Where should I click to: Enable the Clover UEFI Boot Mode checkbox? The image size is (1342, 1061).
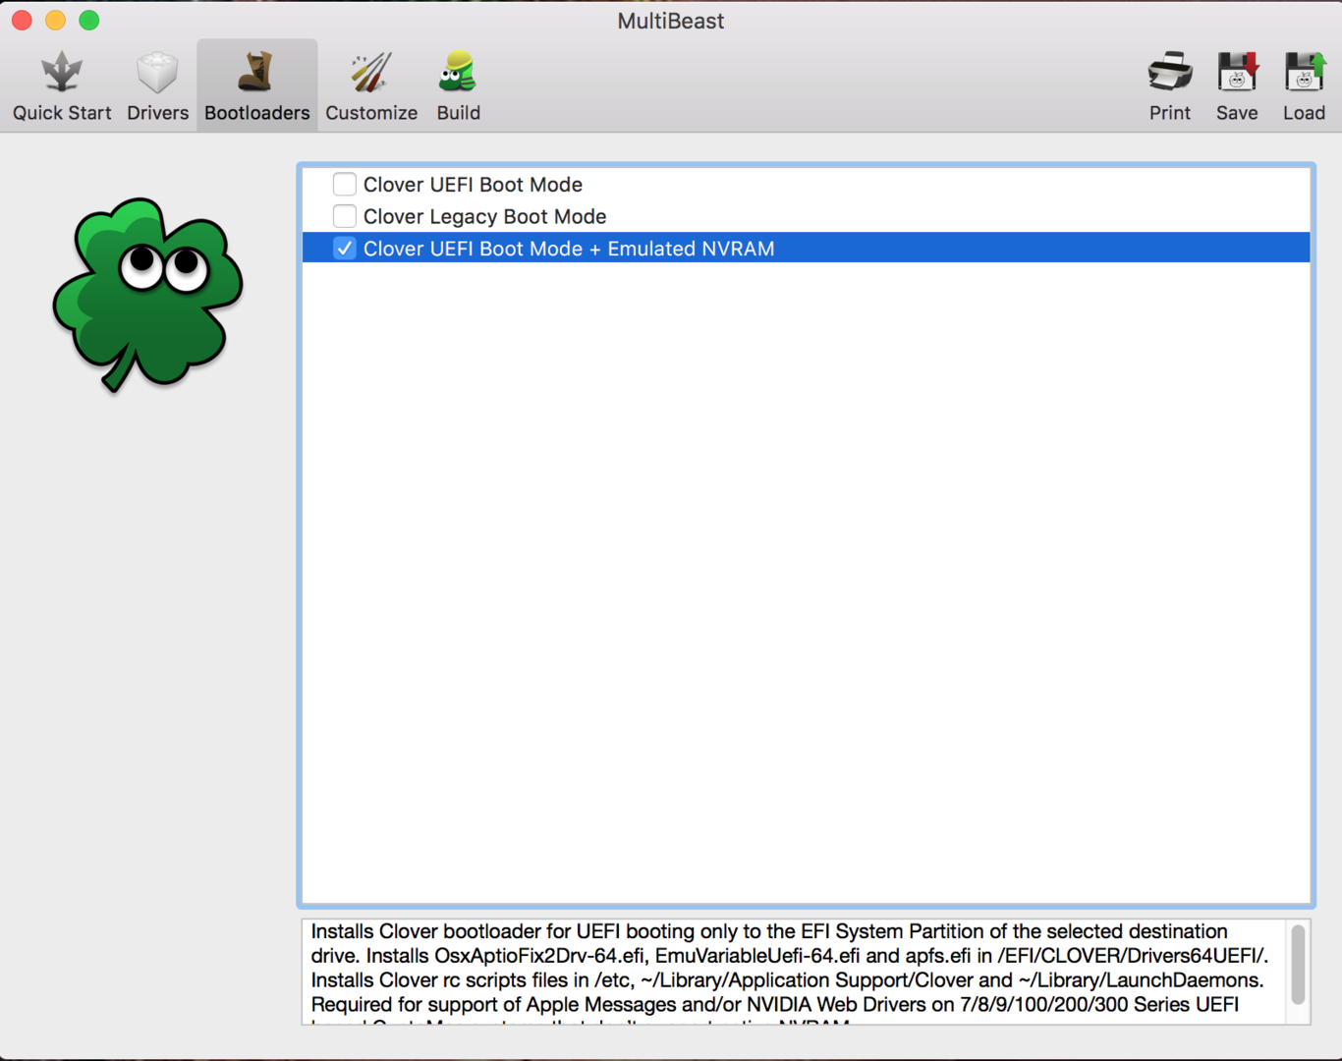[344, 185]
